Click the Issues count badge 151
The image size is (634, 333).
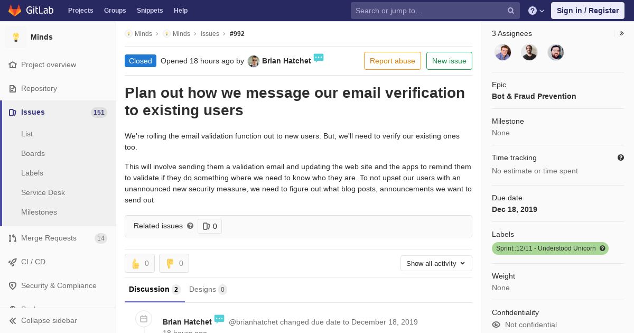(x=99, y=112)
